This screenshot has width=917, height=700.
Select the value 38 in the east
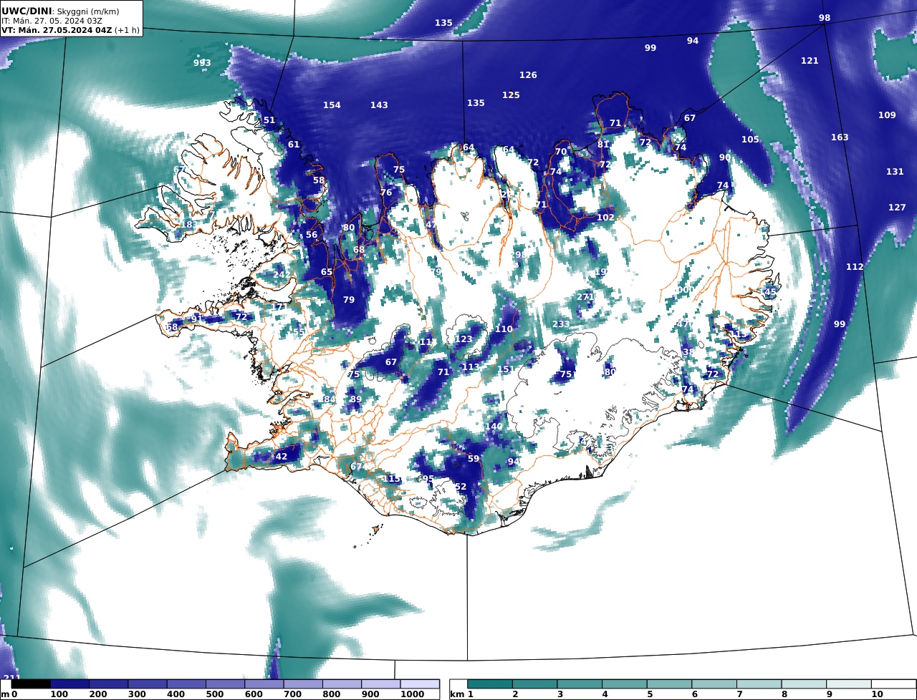pos(688,352)
